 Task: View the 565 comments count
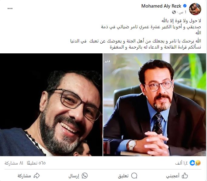pyautogui.click(x=36, y=163)
